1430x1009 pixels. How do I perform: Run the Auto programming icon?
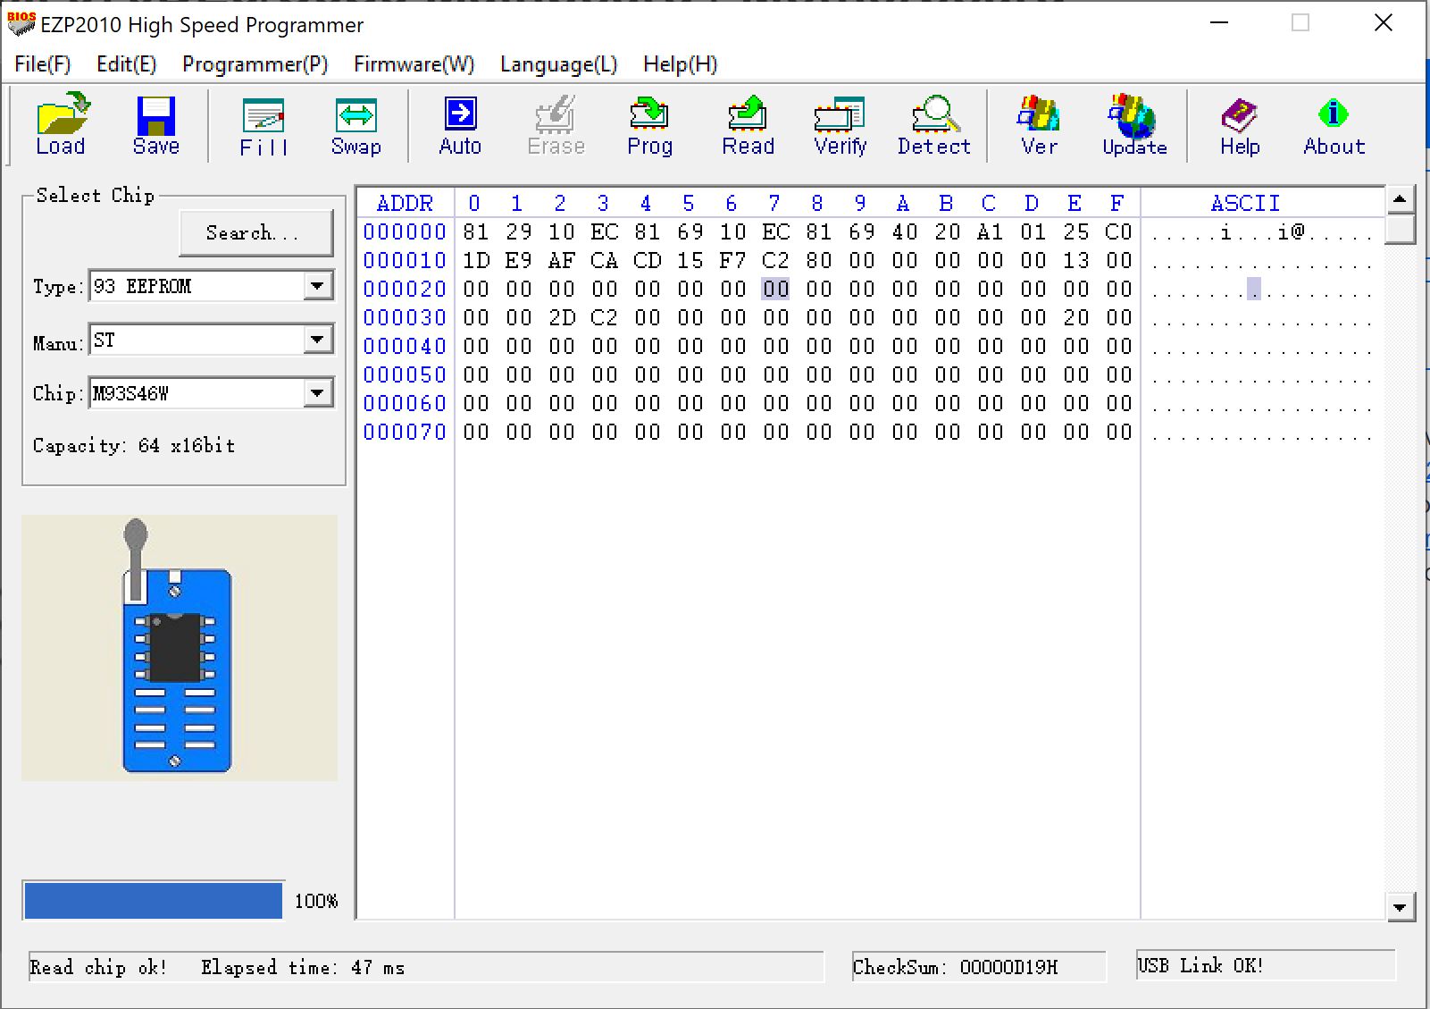460,125
